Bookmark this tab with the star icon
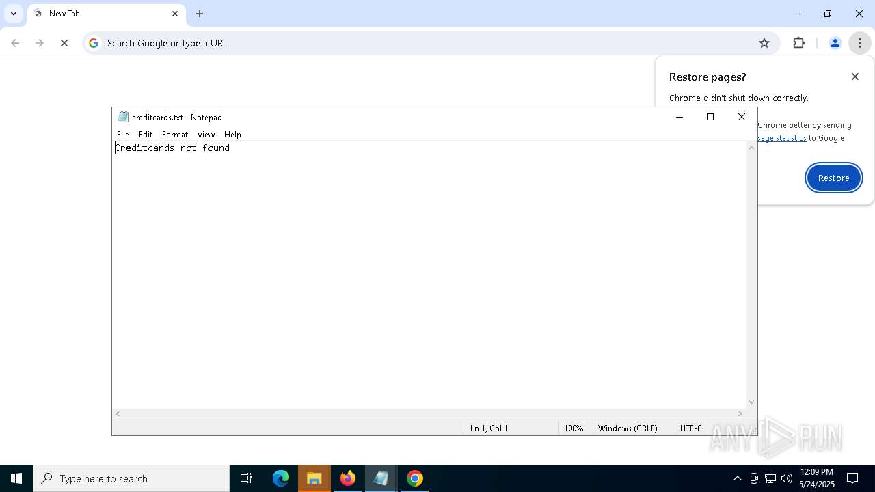The width and height of the screenshot is (875, 492). point(764,43)
